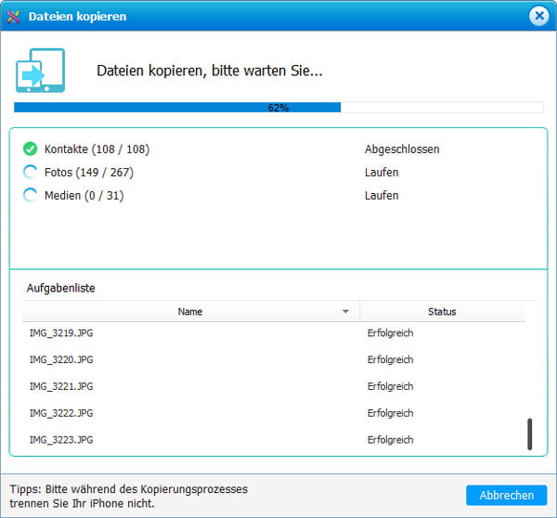Click the green Kontakte completed checkmark
Image resolution: width=557 pixels, height=518 pixels.
[31, 149]
